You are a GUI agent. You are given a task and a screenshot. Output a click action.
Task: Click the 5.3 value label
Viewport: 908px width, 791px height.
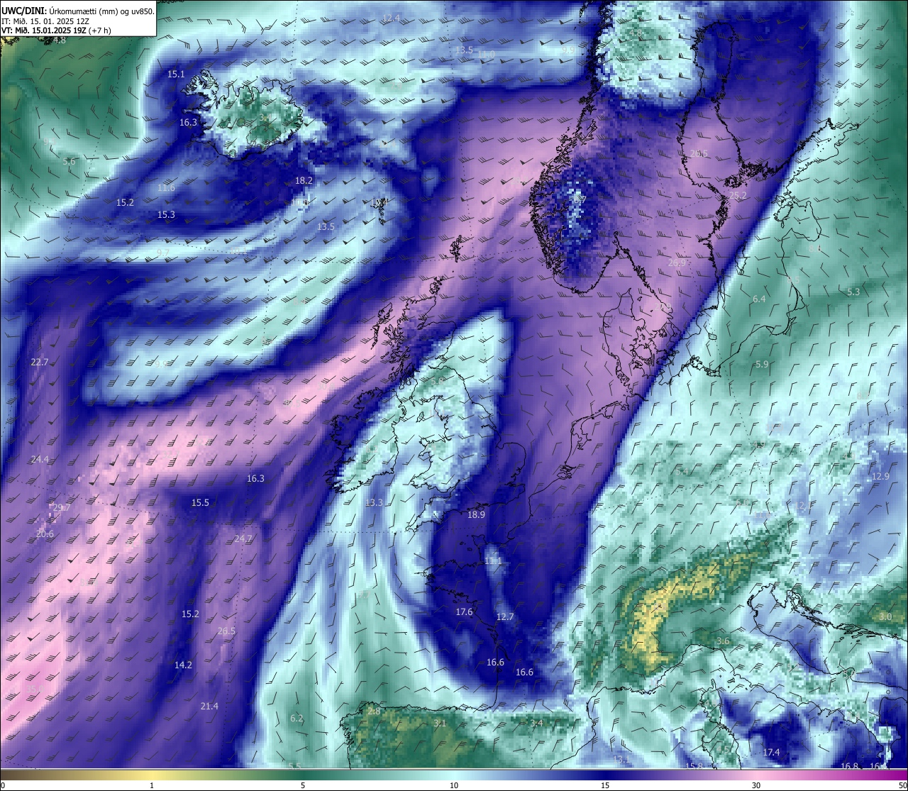[853, 292]
